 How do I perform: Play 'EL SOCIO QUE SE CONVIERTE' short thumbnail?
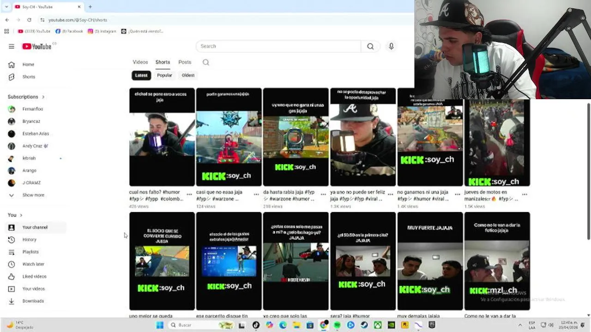(x=162, y=261)
